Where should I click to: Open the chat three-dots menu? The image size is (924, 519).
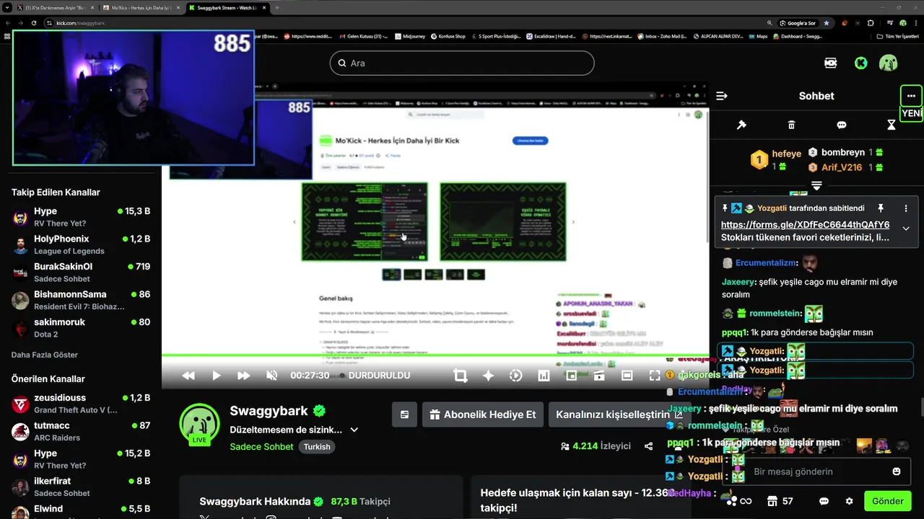(911, 96)
